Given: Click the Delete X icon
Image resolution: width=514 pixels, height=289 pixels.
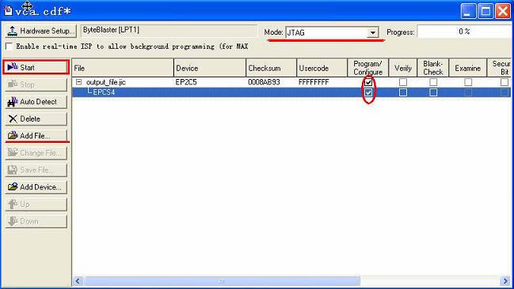Looking at the screenshot, I should 13,118.
